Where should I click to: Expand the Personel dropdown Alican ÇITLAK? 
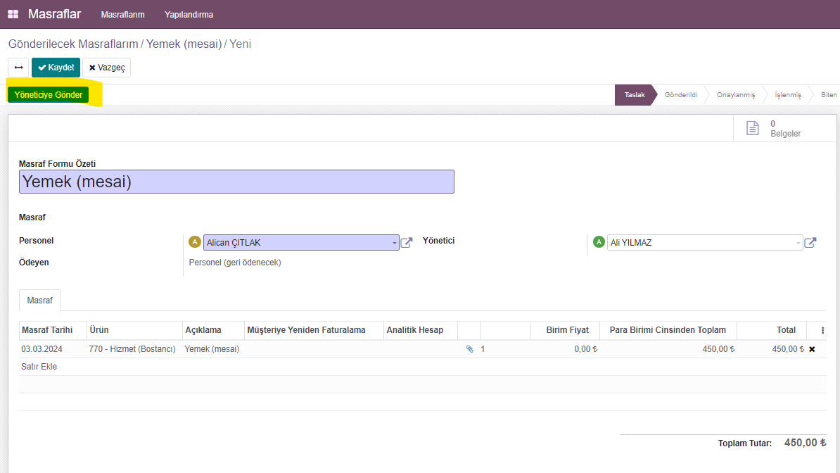click(x=394, y=243)
